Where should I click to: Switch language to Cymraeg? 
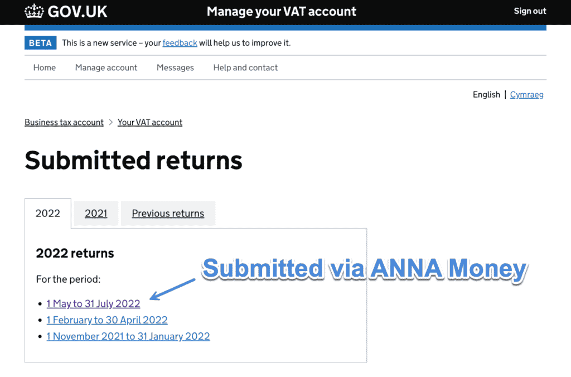[526, 95]
